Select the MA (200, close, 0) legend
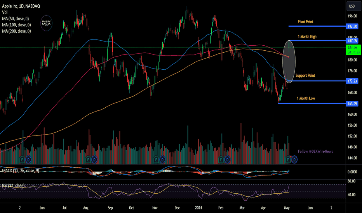 tap(16, 31)
